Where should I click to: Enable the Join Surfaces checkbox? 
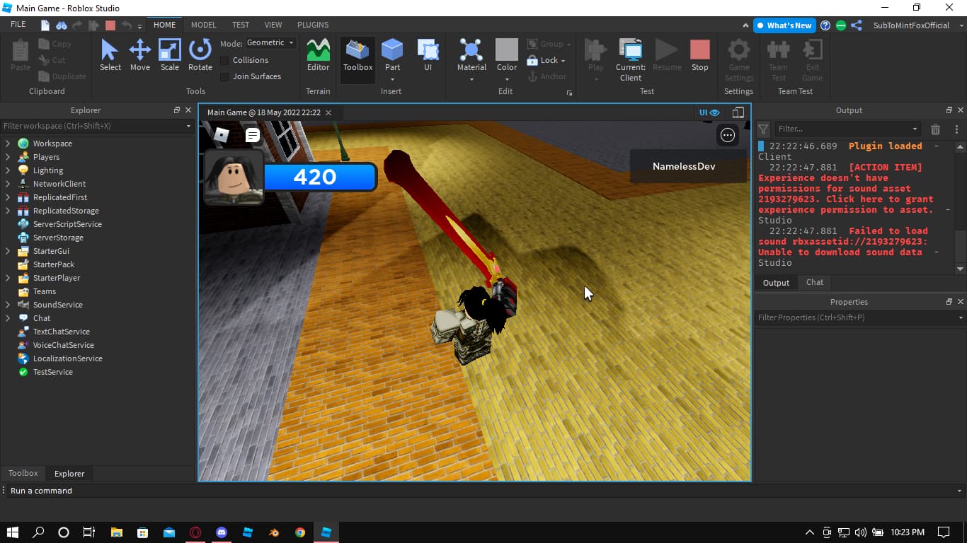point(224,76)
